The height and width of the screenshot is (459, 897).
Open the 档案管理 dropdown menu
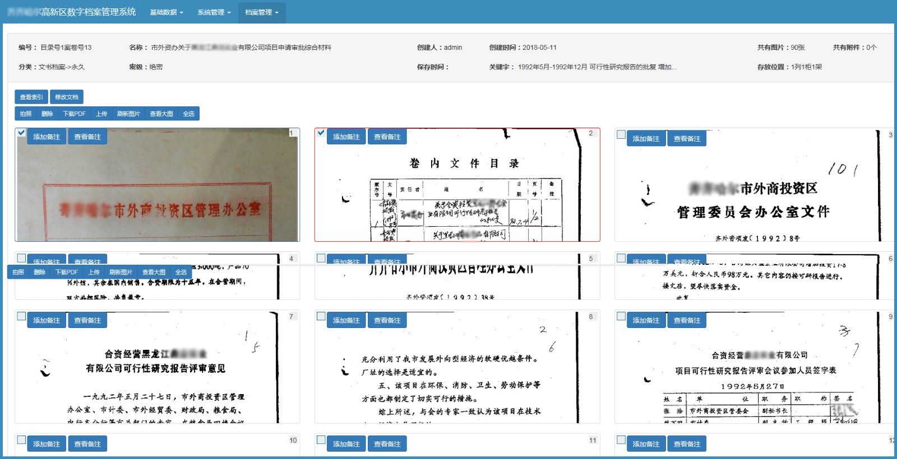(262, 12)
